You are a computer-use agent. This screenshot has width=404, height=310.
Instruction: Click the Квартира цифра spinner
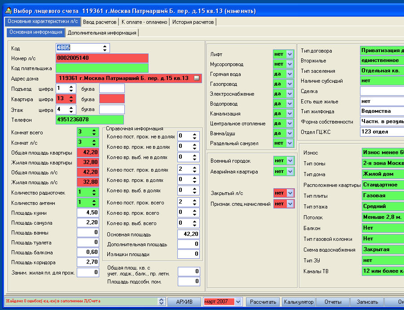coord(71,99)
